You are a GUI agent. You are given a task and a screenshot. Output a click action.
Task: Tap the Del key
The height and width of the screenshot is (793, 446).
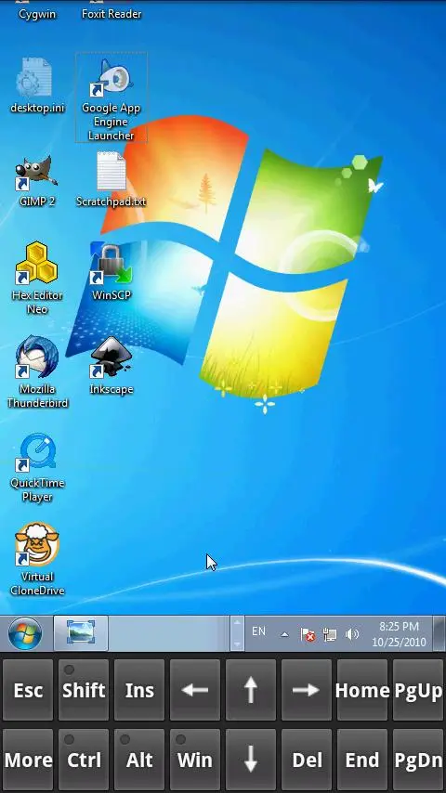coord(307,760)
